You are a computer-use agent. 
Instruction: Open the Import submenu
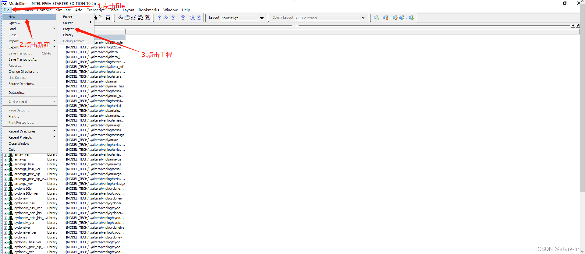pyautogui.click(x=30, y=41)
